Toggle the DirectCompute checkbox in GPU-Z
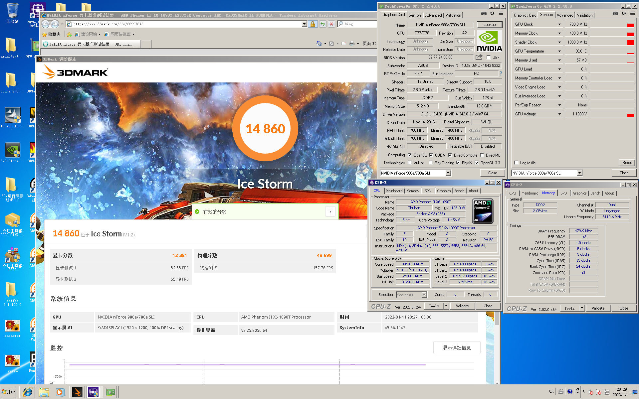This screenshot has width=639, height=399. 450,155
